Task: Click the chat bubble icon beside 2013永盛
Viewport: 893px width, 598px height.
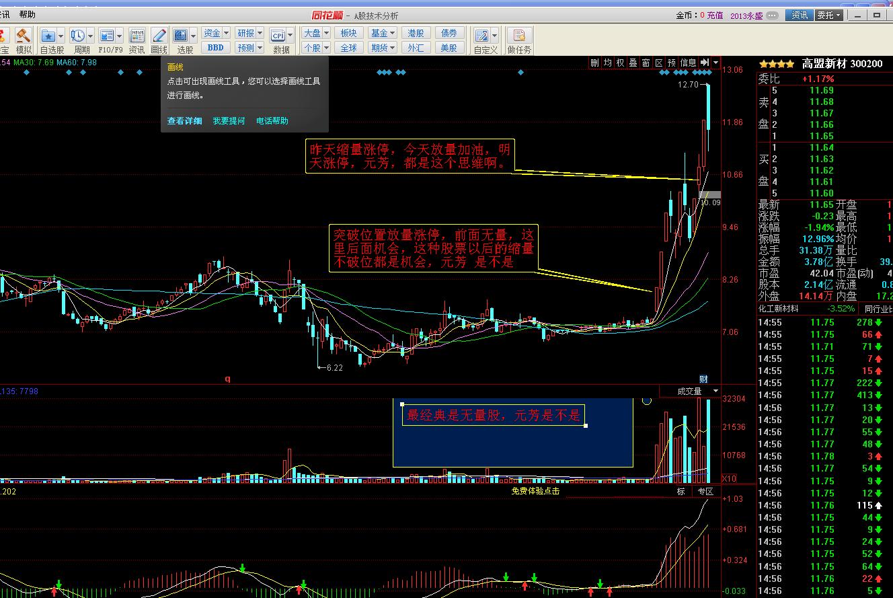Action: click(x=773, y=15)
